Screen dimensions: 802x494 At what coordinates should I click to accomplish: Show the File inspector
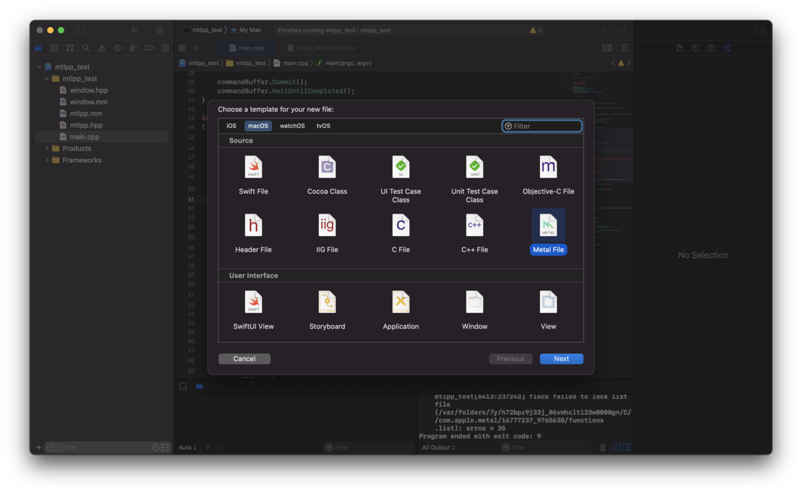point(680,48)
